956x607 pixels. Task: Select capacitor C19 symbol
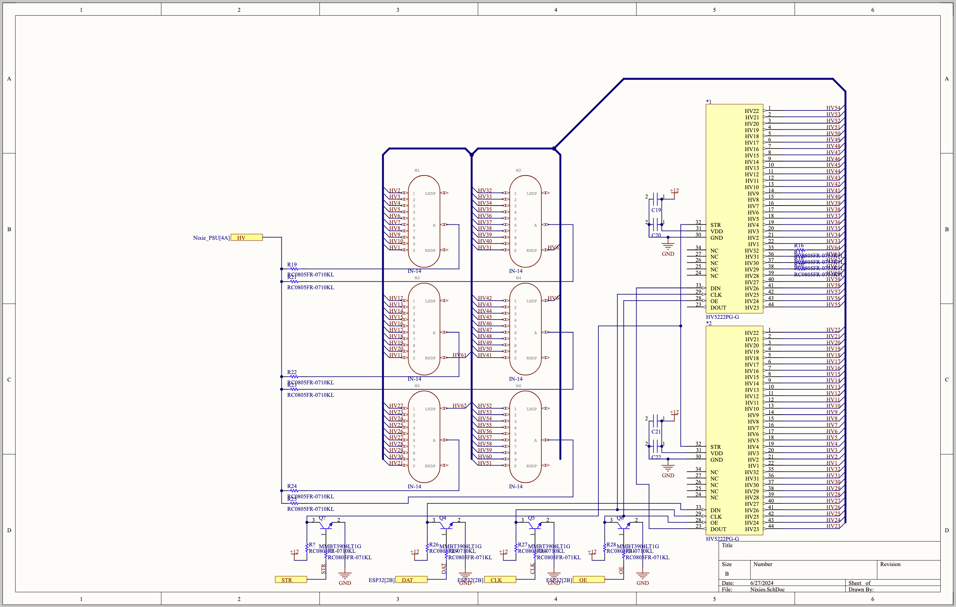click(655, 199)
